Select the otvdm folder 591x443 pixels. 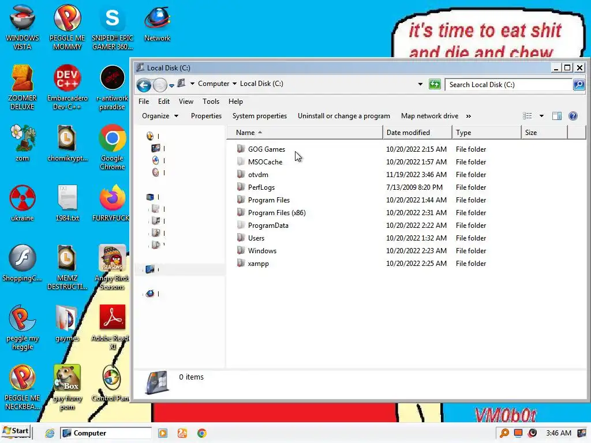[258, 175]
